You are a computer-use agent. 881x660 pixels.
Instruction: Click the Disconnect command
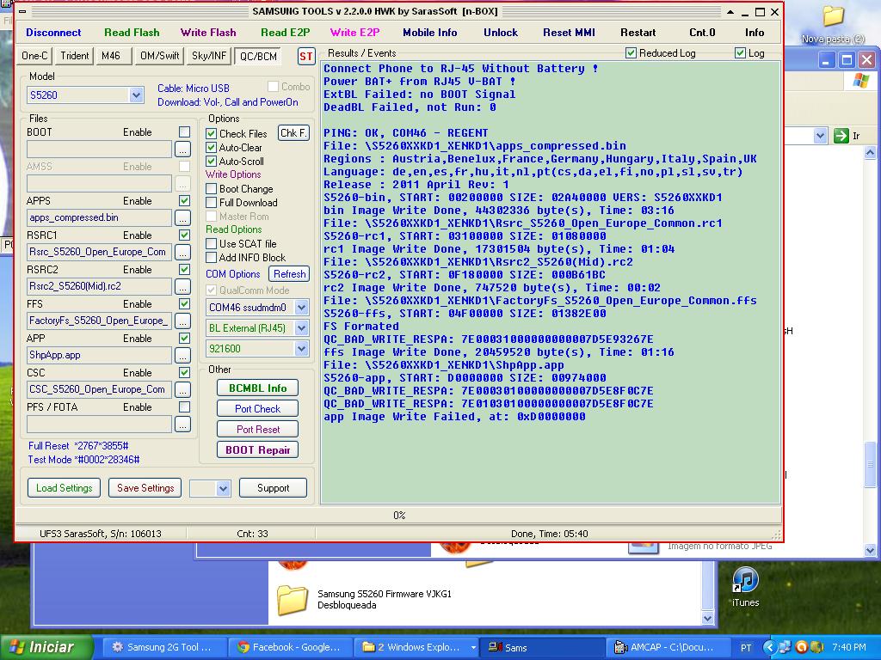pos(53,33)
